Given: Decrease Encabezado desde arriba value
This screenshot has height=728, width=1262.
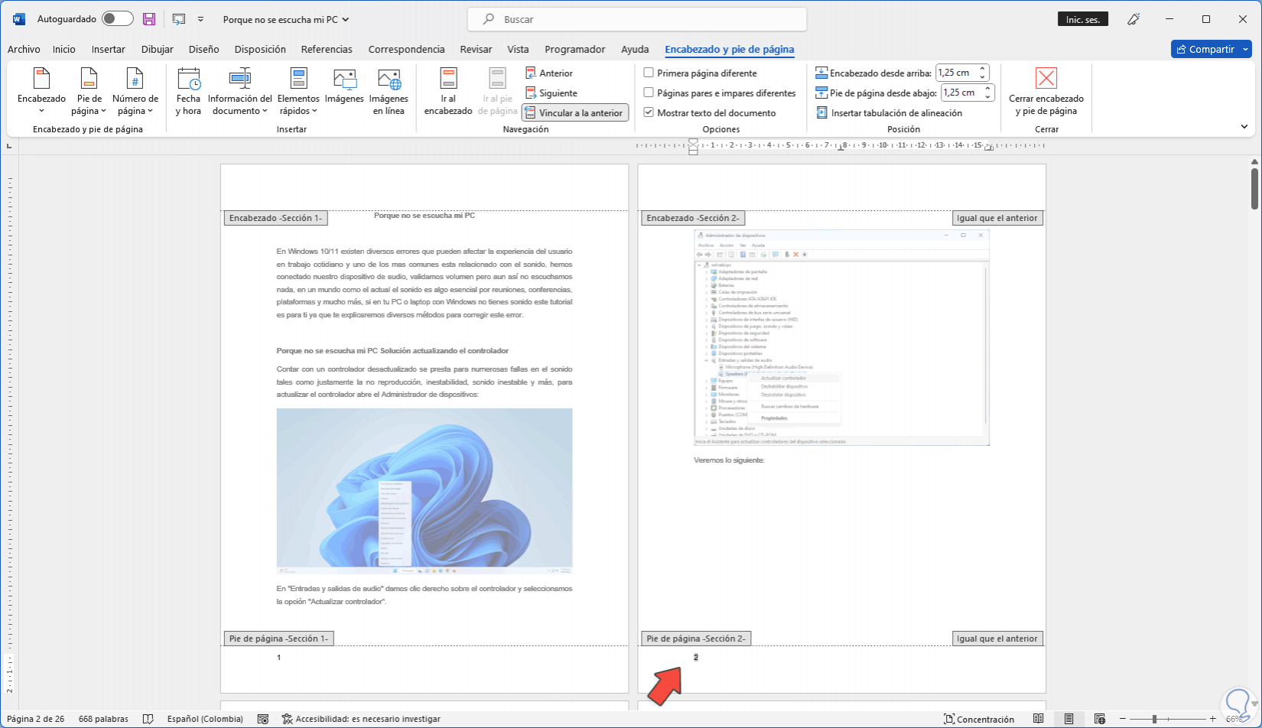Looking at the screenshot, I should pyautogui.click(x=983, y=77).
